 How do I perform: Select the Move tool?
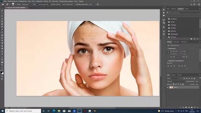pyautogui.click(x=2, y=10)
